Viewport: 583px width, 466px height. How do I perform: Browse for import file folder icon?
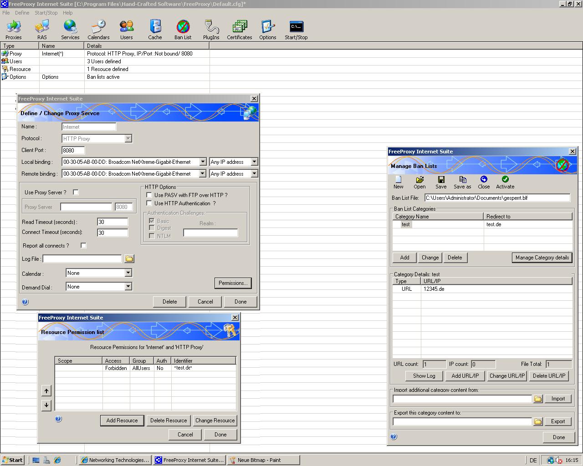538,399
